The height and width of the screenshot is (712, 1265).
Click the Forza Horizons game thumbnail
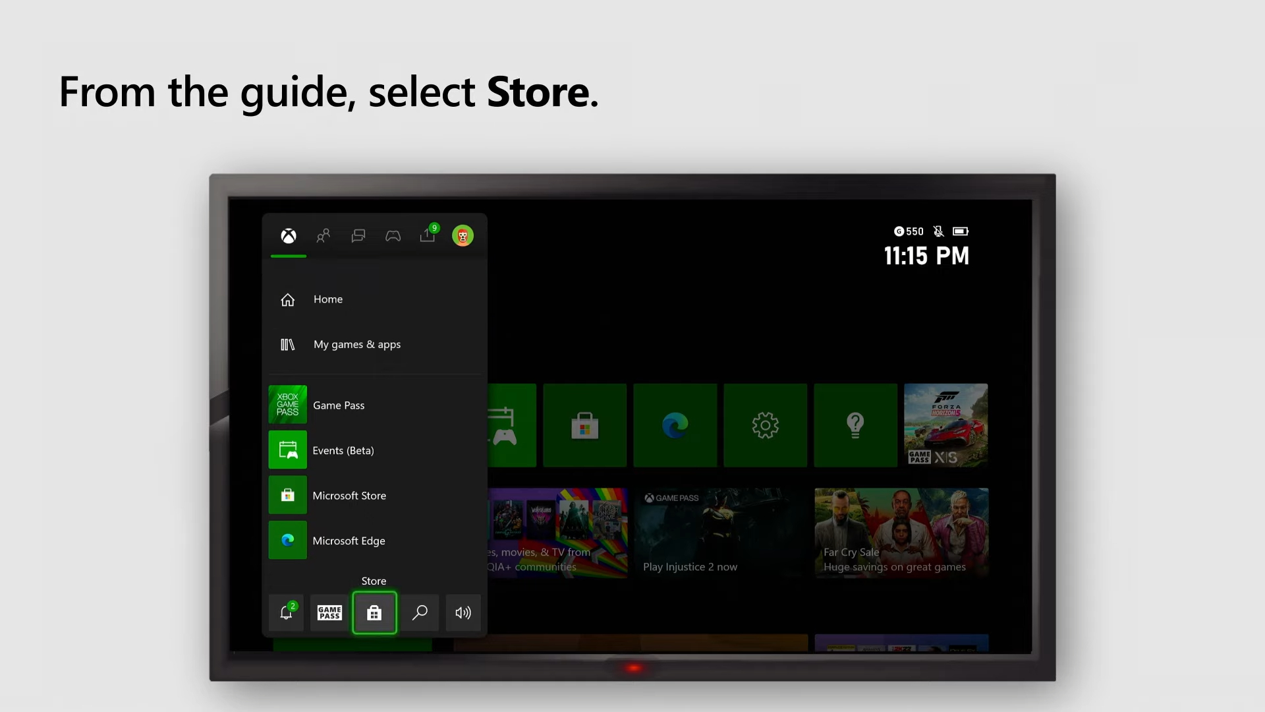coord(945,425)
